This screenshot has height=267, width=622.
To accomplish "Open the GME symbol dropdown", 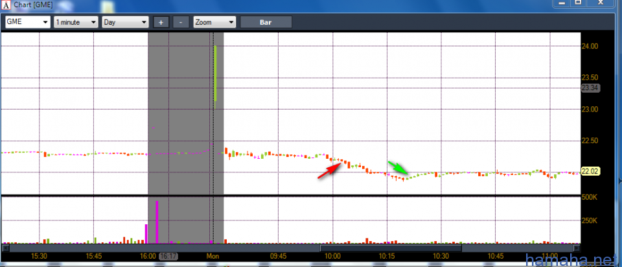I will [27, 22].
